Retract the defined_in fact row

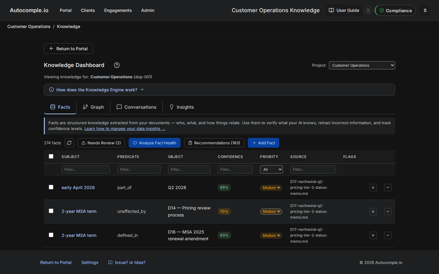(x=373, y=235)
